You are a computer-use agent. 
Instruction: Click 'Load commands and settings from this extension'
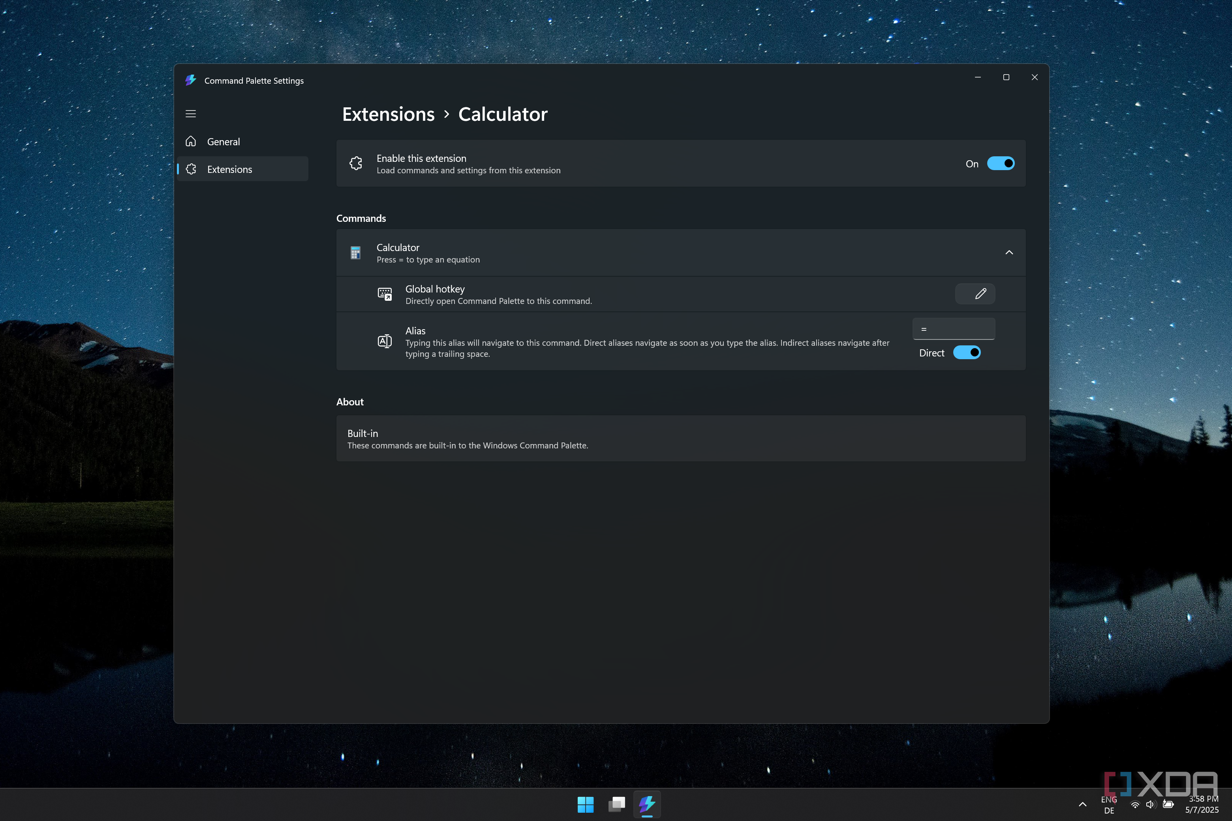tap(468, 171)
